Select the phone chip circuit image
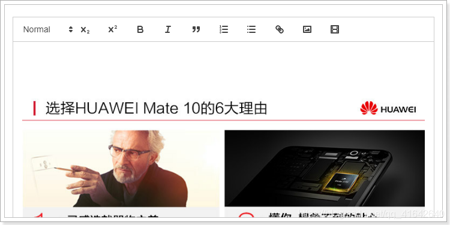This screenshot has width=450, height=225. point(325,168)
